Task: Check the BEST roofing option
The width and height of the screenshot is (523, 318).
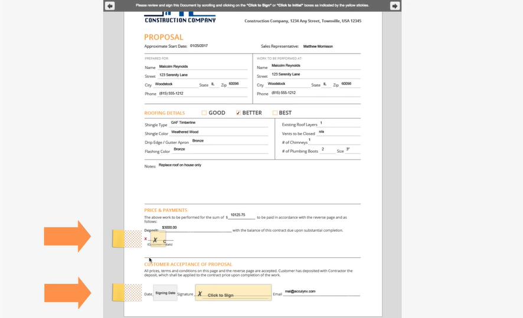Action: 275,113
